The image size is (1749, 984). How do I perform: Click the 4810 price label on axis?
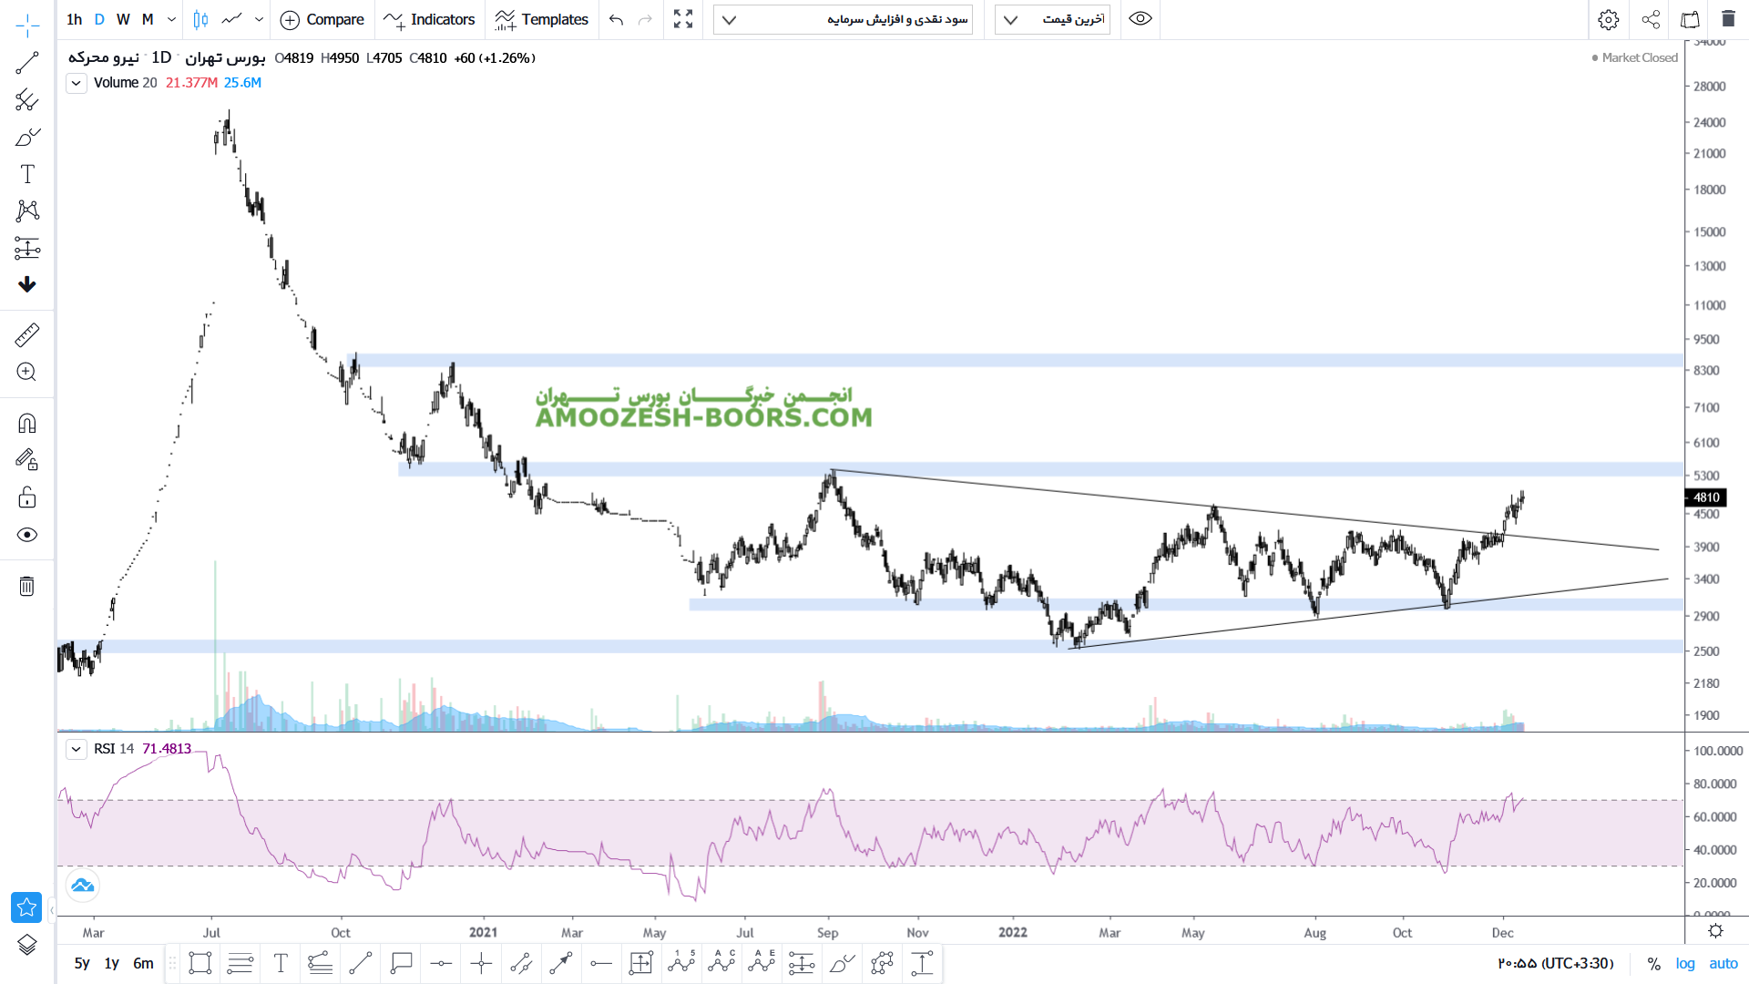coord(1706,497)
